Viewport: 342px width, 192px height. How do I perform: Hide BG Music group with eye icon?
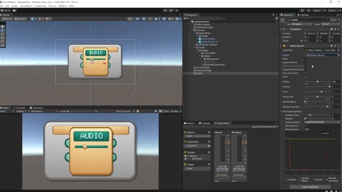coord(185,159)
